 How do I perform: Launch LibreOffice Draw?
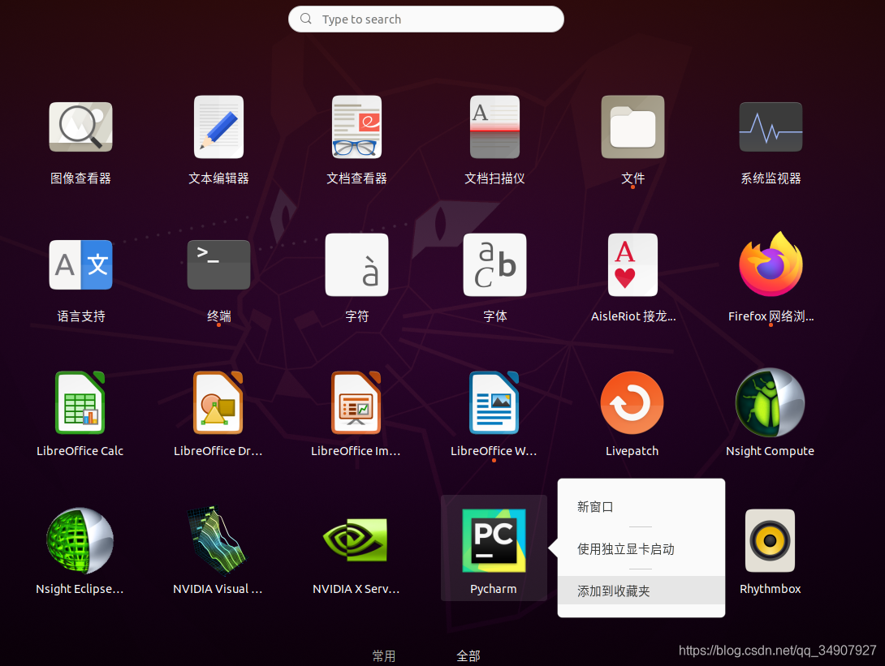[218, 402]
